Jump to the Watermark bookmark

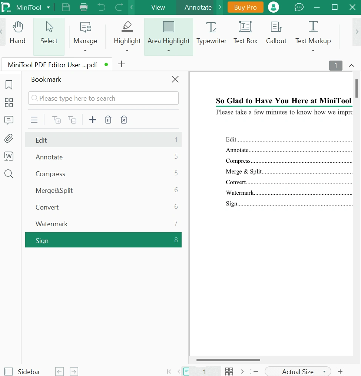click(103, 224)
